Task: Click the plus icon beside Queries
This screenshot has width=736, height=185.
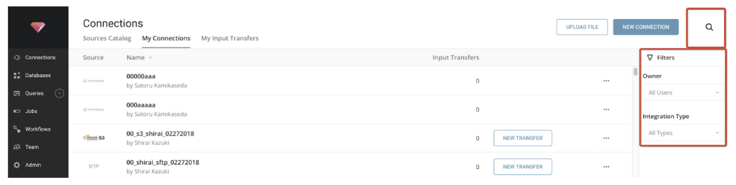Action: coord(60,93)
